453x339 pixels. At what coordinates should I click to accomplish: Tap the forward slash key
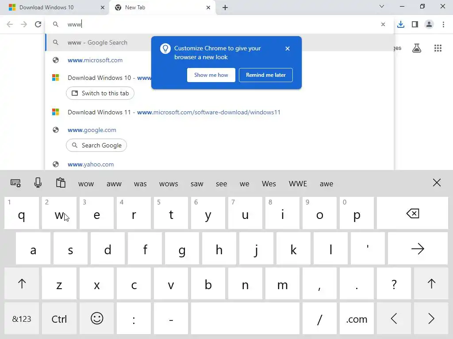tap(319, 319)
